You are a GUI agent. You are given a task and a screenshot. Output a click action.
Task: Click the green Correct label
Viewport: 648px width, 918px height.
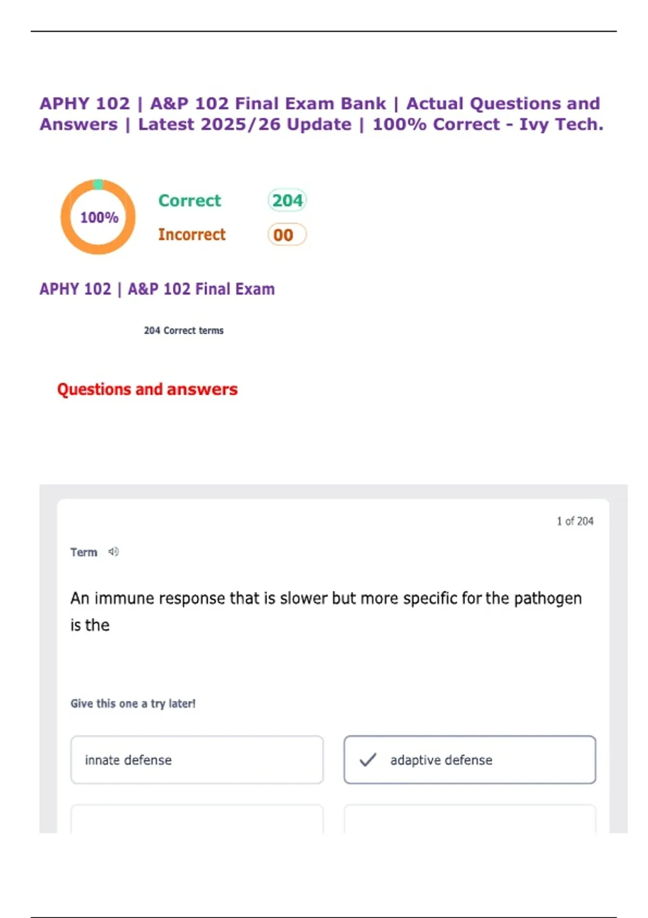pyautogui.click(x=190, y=201)
